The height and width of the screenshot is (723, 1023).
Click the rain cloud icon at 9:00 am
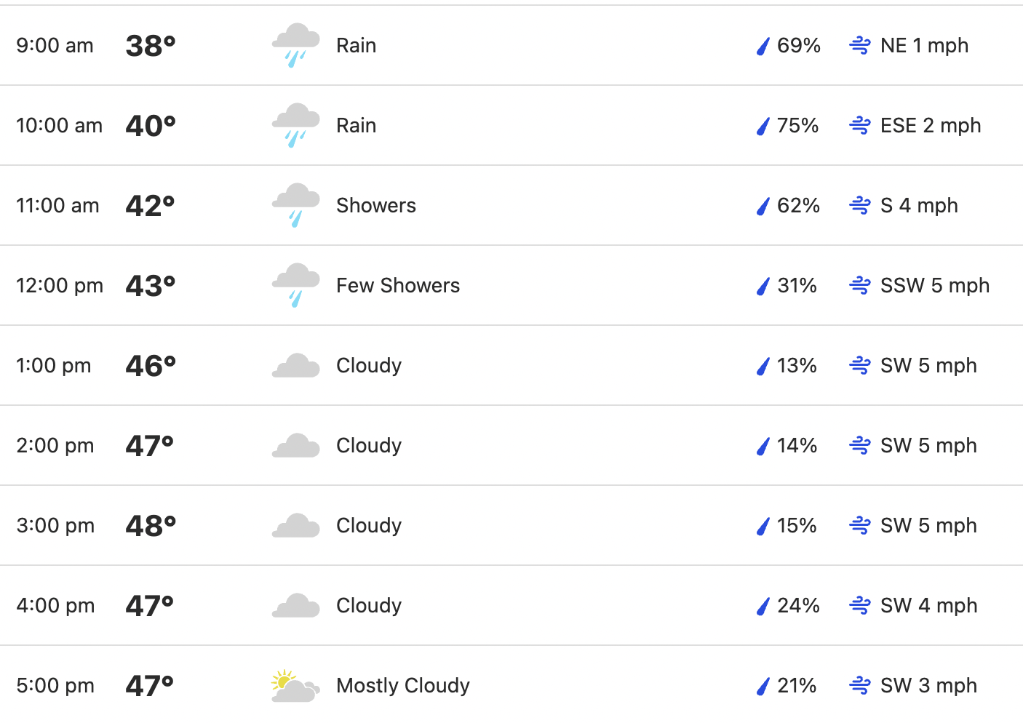pyautogui.click(x=295, y=45)
